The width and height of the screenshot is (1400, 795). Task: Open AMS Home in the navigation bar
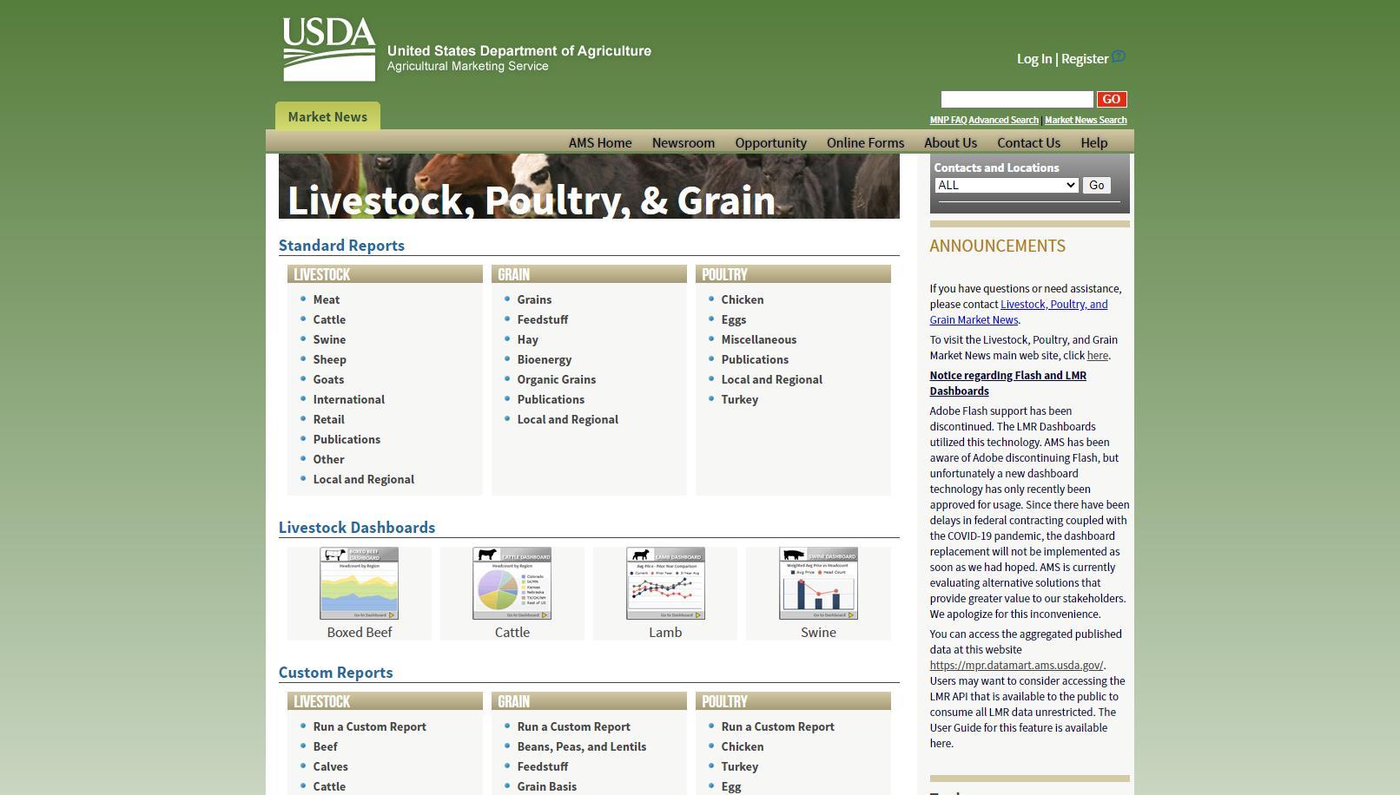click(600, 142)
